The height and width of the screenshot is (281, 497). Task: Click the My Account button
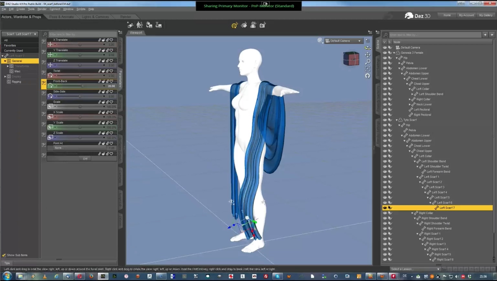click(x=466, y=15)
